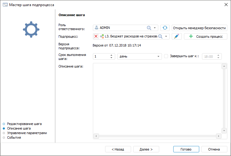231x156 pixels.
Task: Clear subprocess with the red X icon
Action: 96,36
